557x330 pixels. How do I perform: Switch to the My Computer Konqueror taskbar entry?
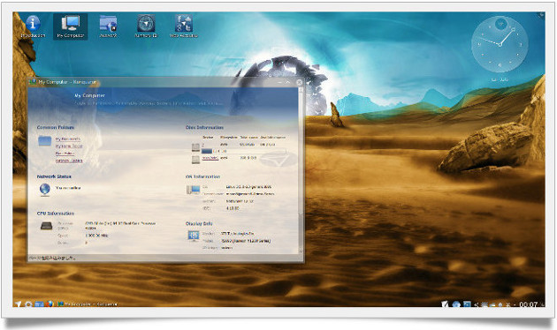tap(88, 304)
